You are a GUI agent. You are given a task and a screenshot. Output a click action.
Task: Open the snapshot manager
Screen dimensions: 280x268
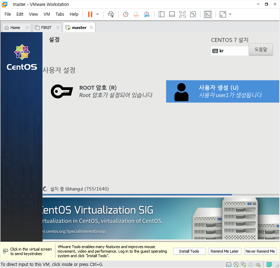click(147, 14)
